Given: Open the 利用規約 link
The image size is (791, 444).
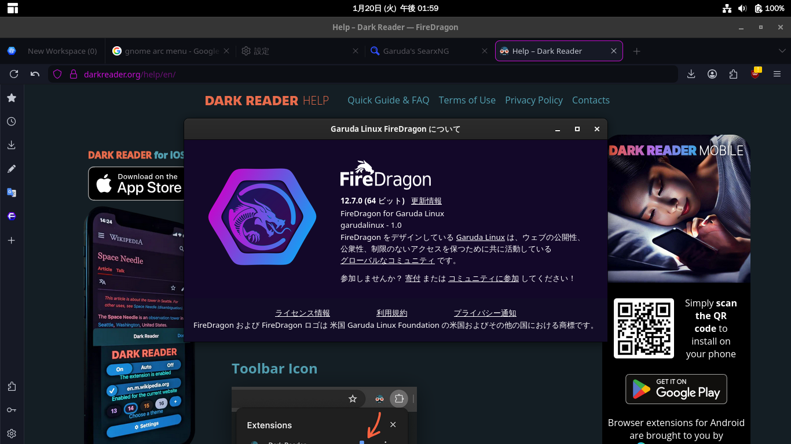Looking at the screenshot, I should pos(392,313).
